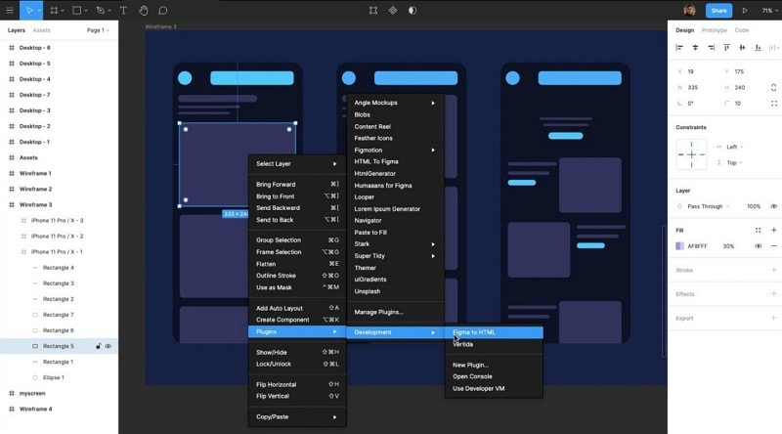This screenshot has width=782, height=434.
Task: Click layer opacity 100% field
Action: (754, 206)
